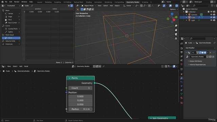Screen dimensions: 217x122
Task: Collapse the Points node chevron
Action: [70, 78]
